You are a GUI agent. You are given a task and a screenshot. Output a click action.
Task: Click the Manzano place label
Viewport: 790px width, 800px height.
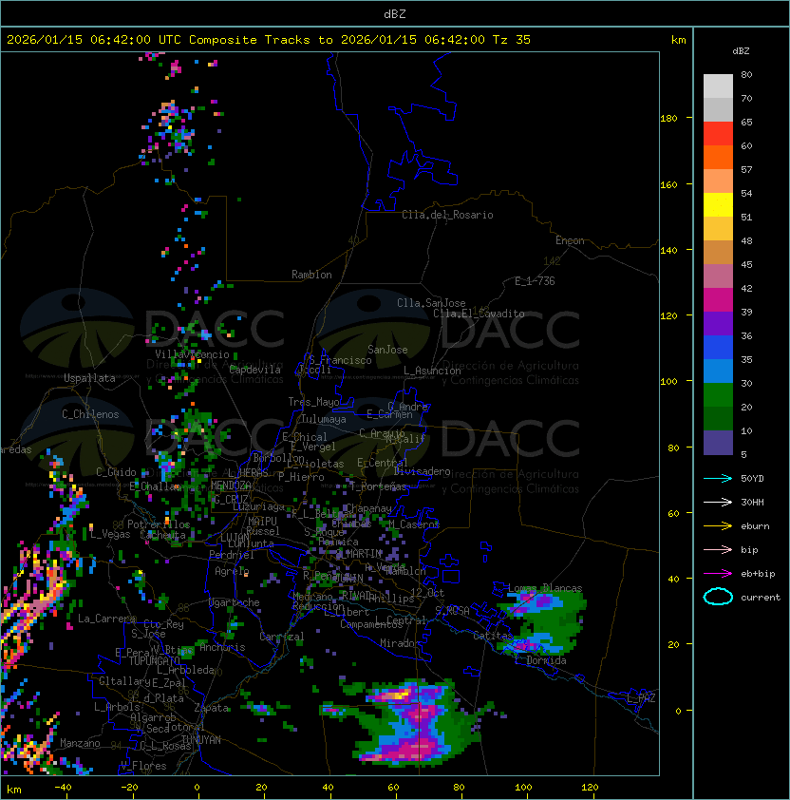coord(80,743)
